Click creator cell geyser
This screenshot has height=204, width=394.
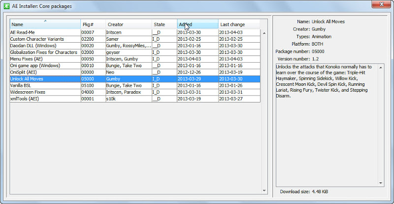(x=129, y=52)
